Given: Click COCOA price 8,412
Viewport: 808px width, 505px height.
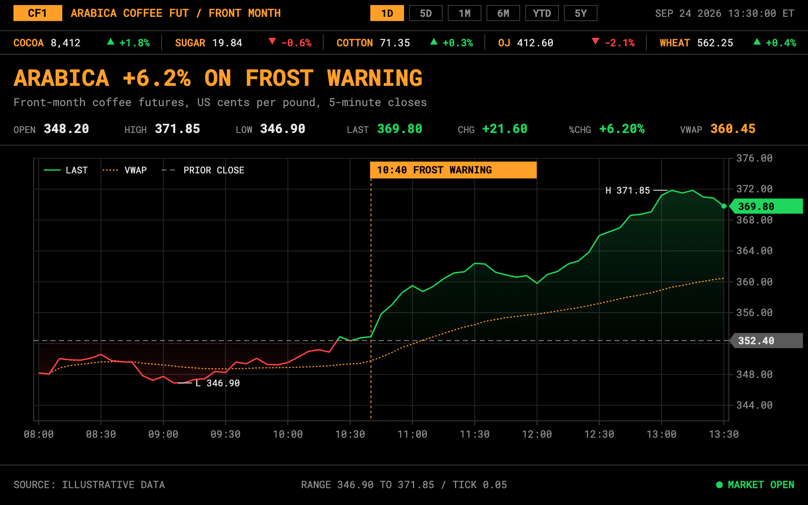Looking at the screenshot, I should coord(66,43).
